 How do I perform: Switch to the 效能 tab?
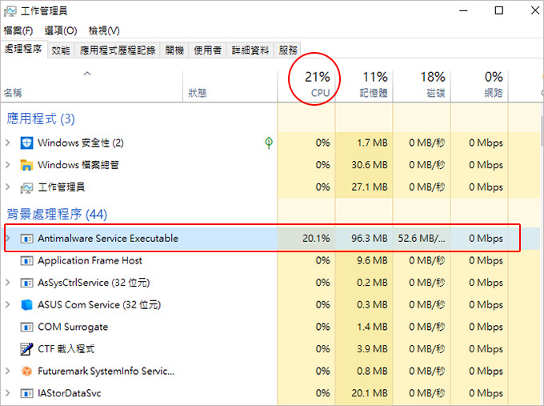pos(61,50)
